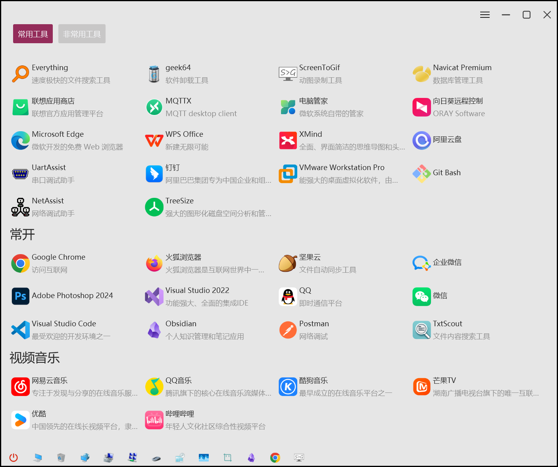Launch Navicat Premium database tool
The image size is (558, 467).
421,74
